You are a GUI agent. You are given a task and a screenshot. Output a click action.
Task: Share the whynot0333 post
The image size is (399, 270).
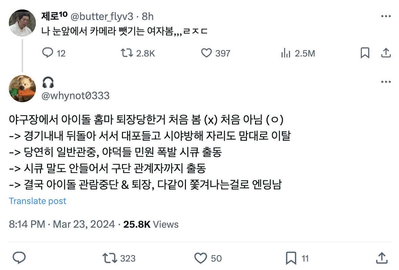pos(382,258)
